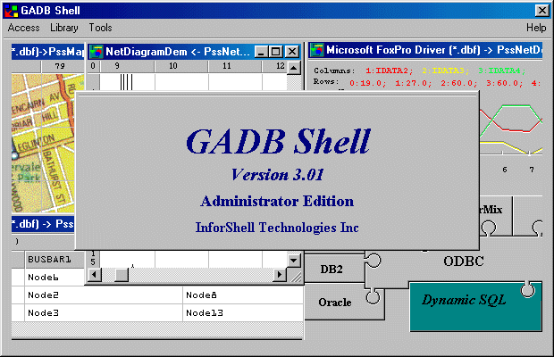This screenshot has width=554, height=357.
Task: Click the NetDiagramDem window icon
Action: 97,52
